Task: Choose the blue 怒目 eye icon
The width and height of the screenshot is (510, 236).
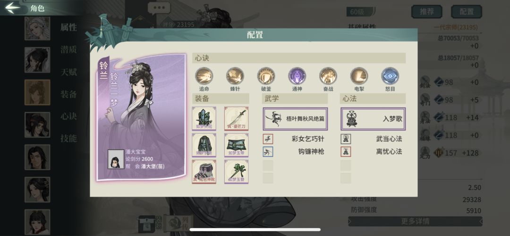Action: tap(390, 76)
